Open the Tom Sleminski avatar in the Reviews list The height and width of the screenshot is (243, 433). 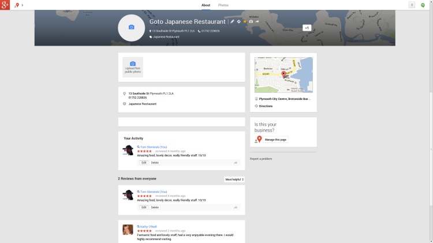pos(128,195)
